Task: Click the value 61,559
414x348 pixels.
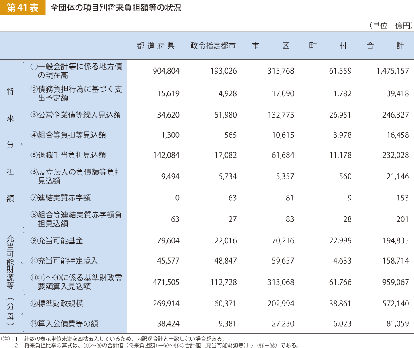Action: click(340, 71)
